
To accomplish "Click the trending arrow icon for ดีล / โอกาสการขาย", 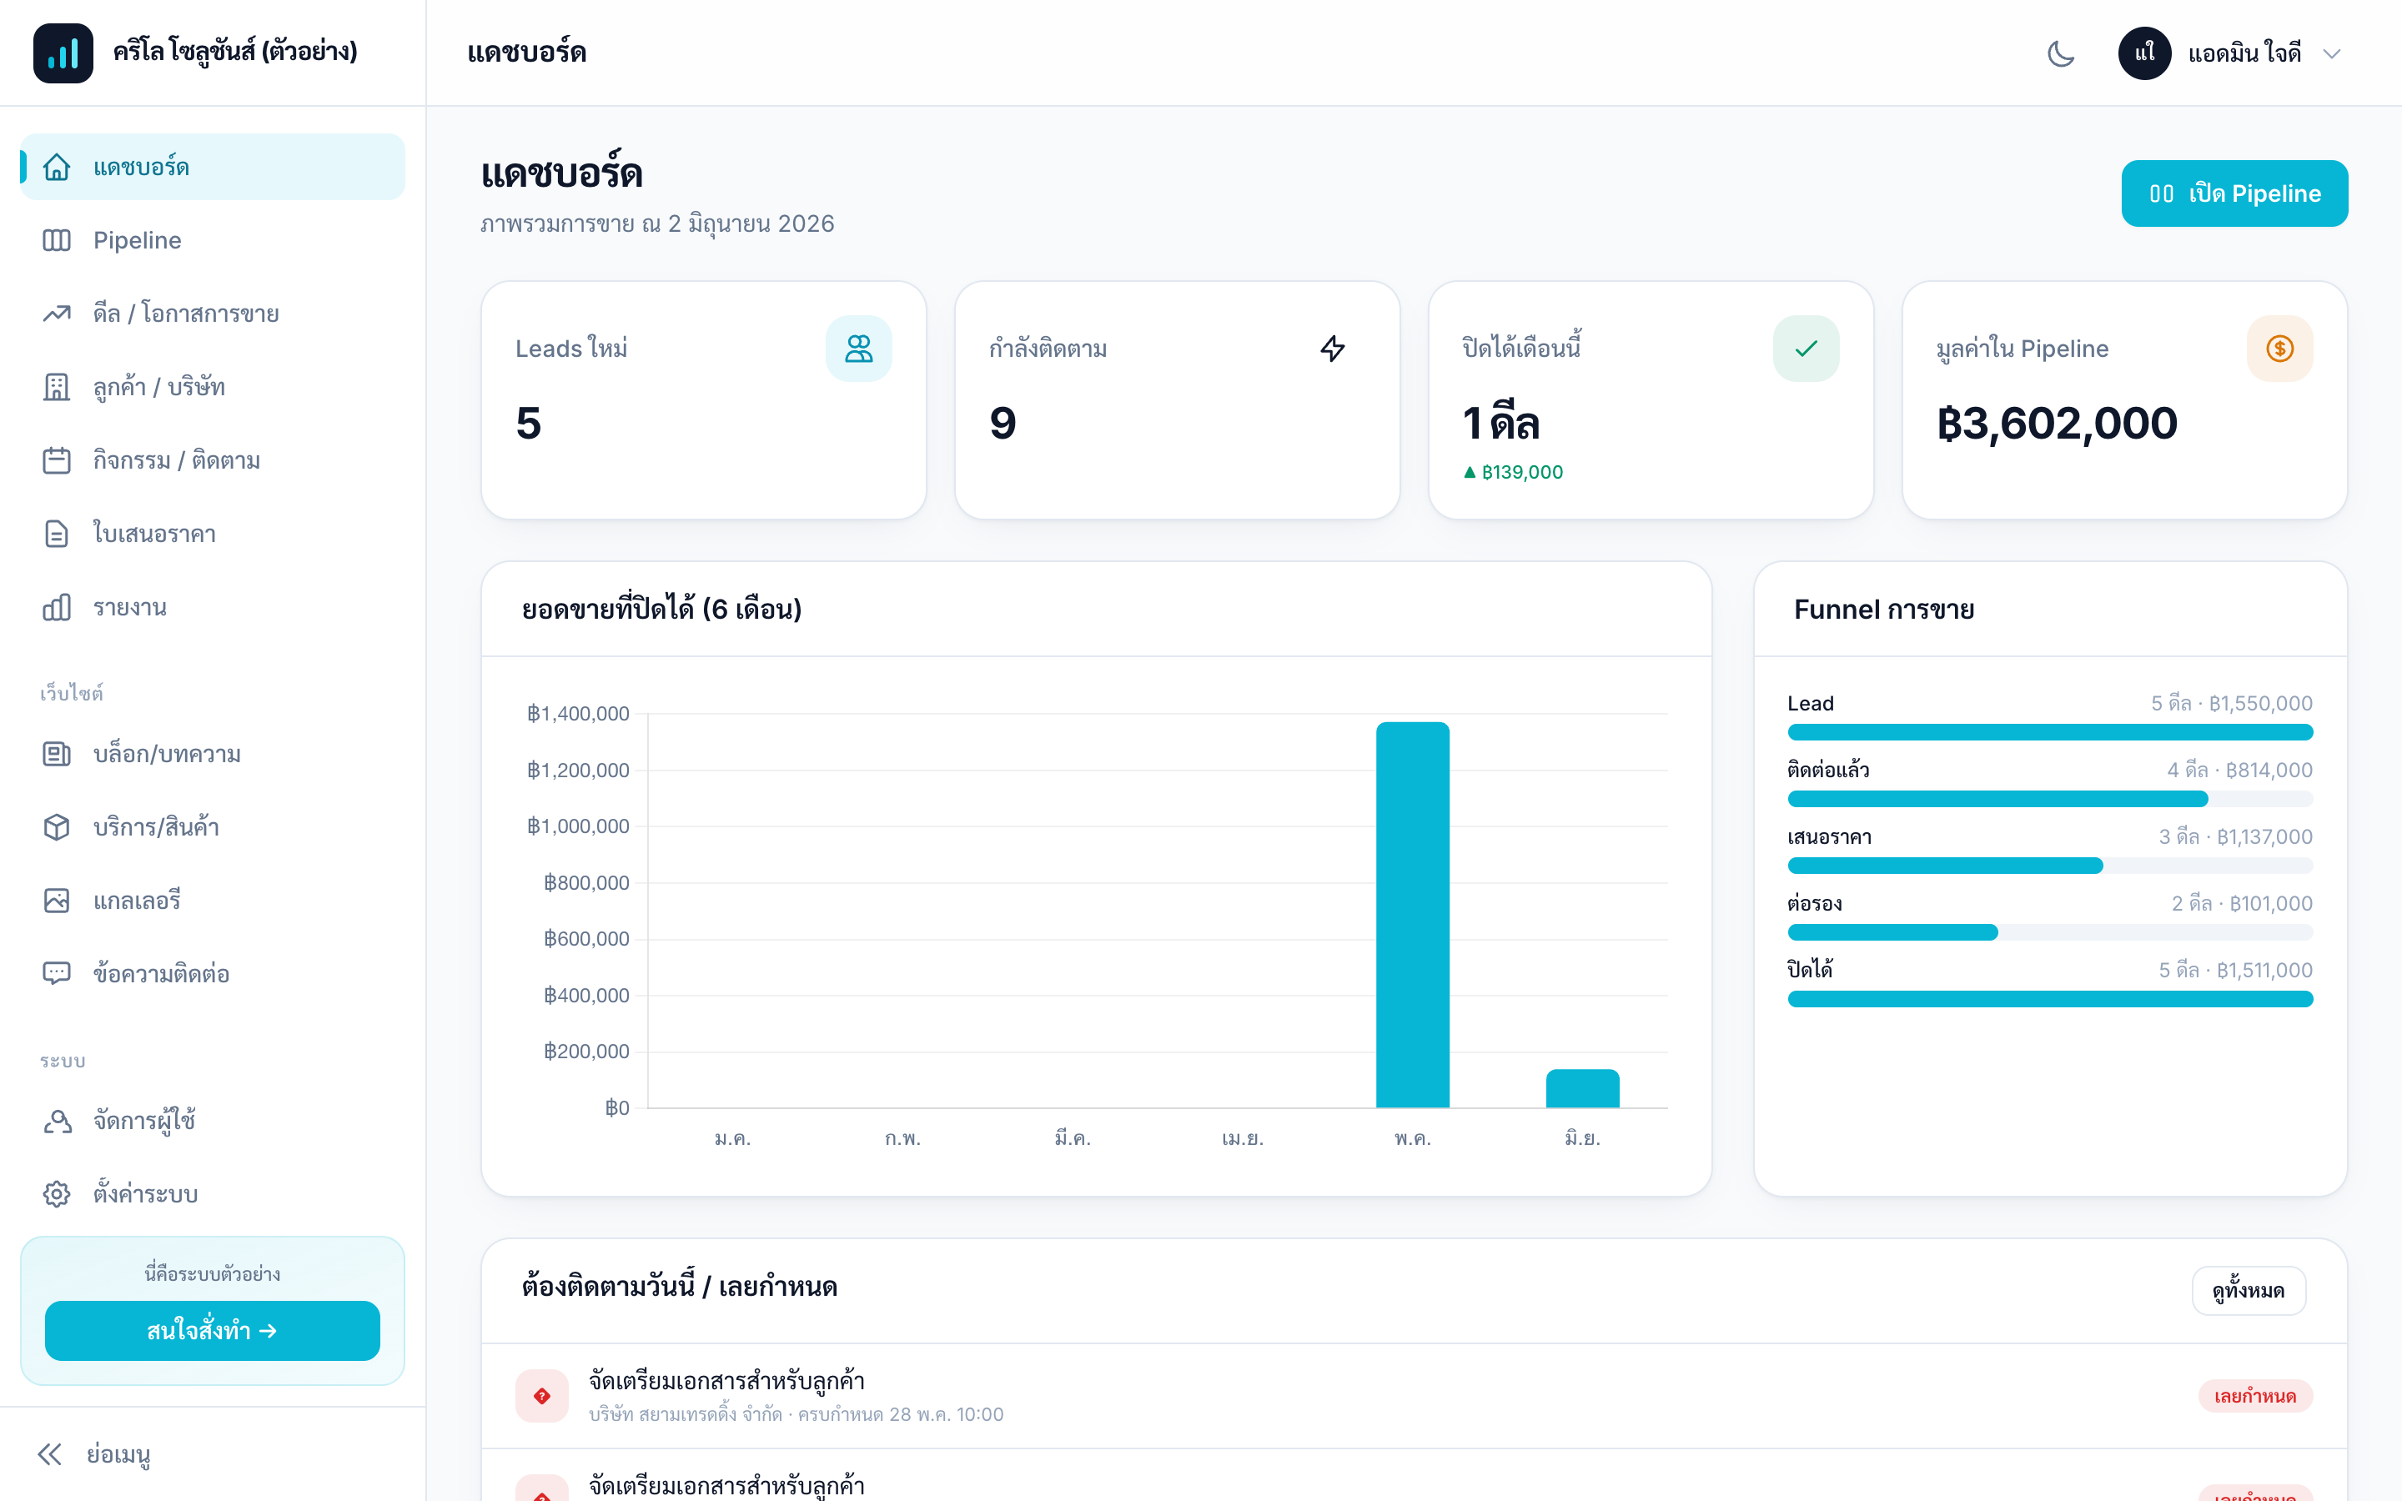I will point(57,314).
